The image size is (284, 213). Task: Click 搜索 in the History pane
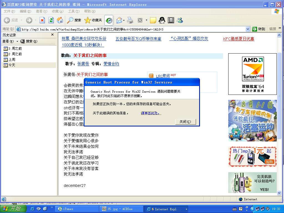coord(29,41)
